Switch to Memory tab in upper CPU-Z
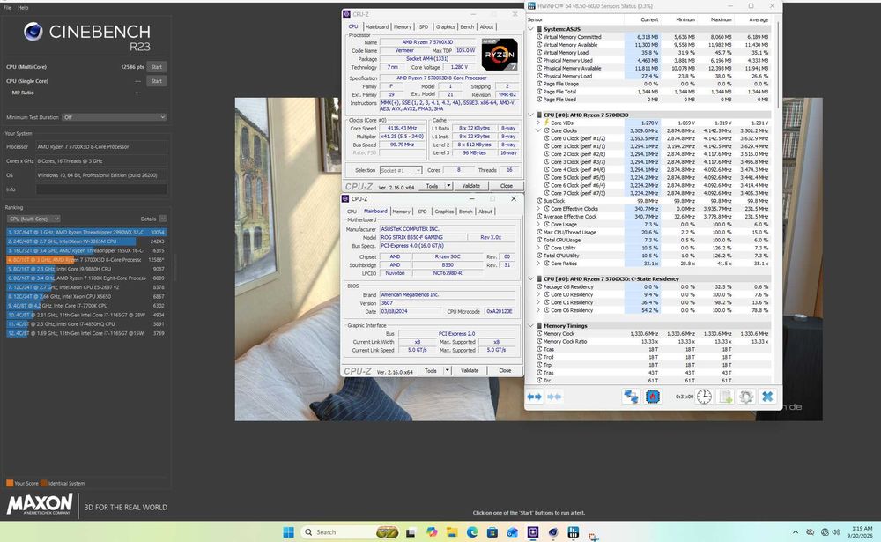Image resolution: width=881 pixels, height=542 pixels. (x=403, y=27)
